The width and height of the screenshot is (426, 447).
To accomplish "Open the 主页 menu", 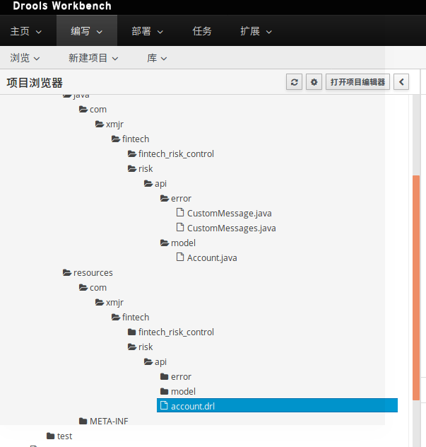I will tap(25, 31).
